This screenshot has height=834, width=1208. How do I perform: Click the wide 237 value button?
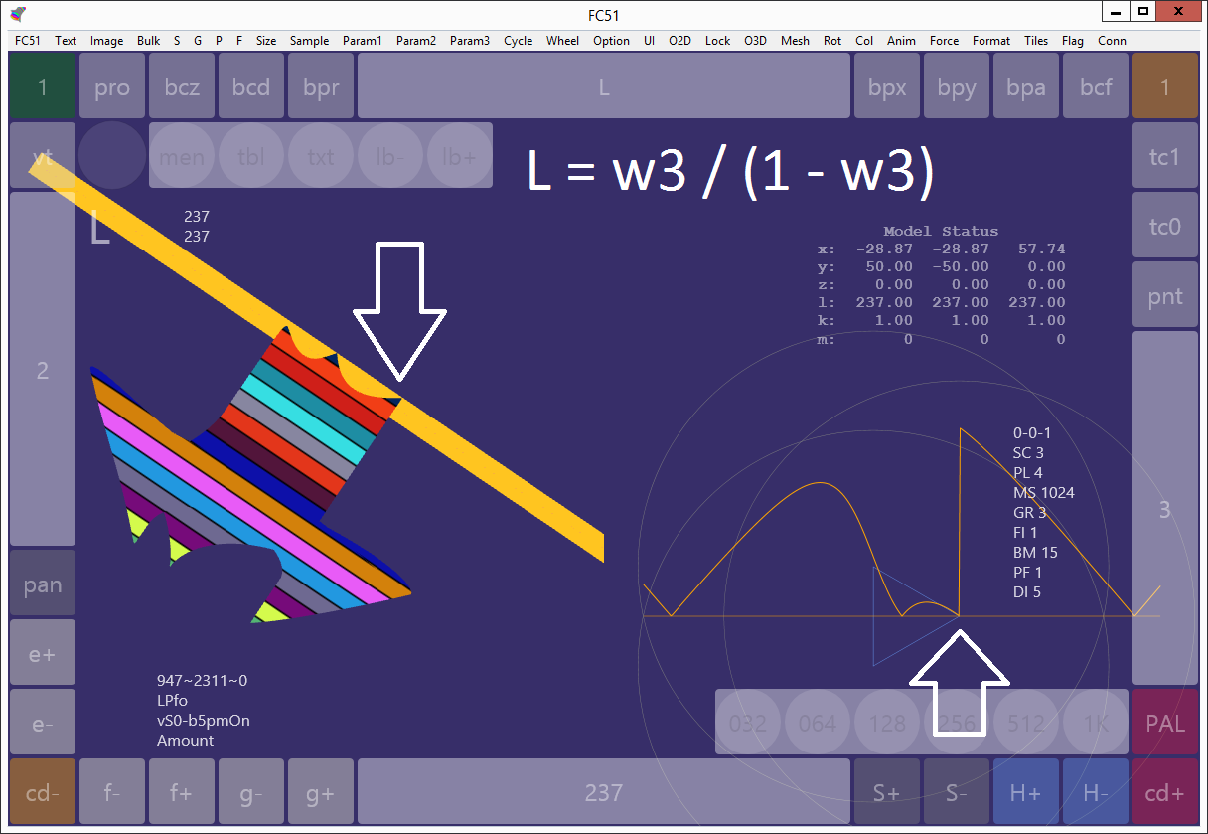click(604, 792)
